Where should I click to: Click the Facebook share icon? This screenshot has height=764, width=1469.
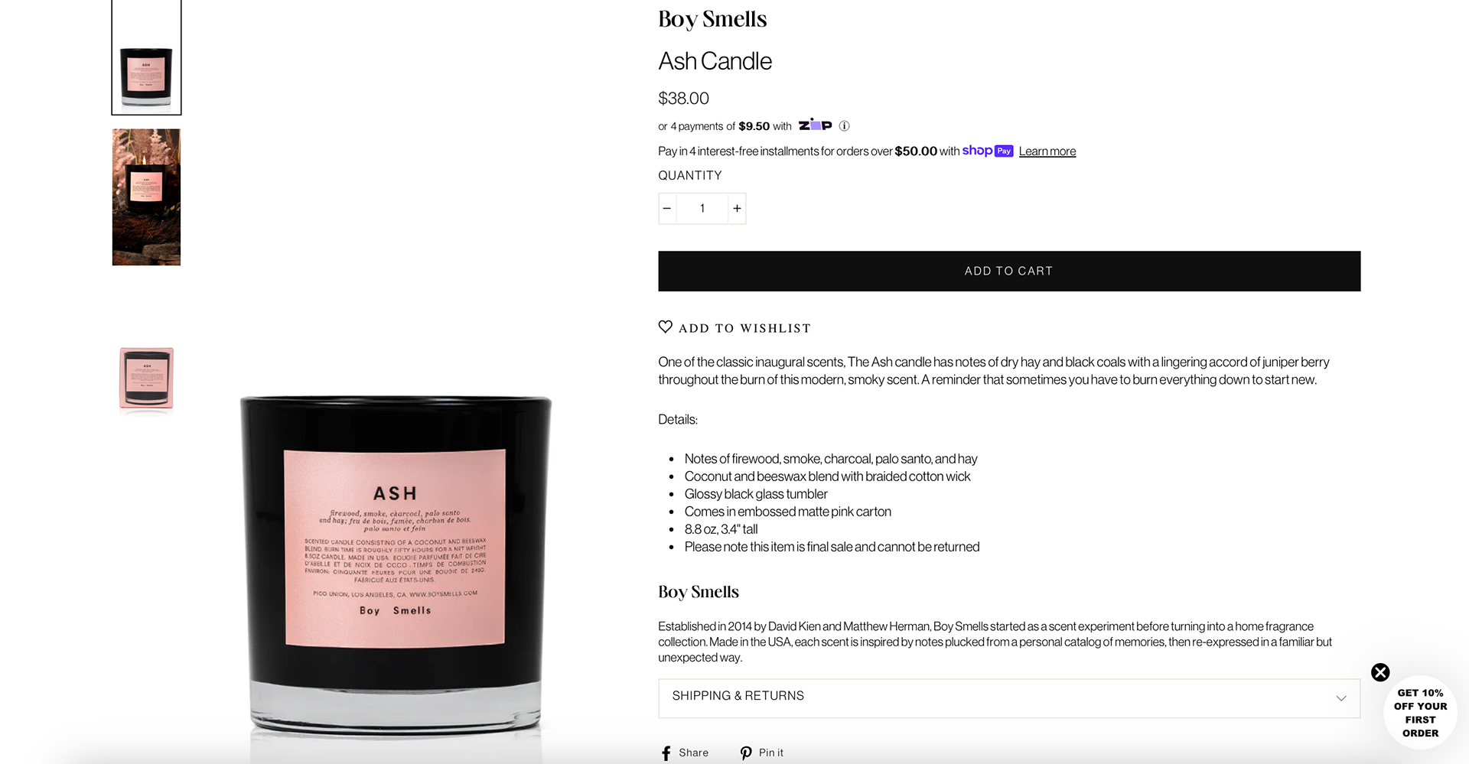(666, 753)
